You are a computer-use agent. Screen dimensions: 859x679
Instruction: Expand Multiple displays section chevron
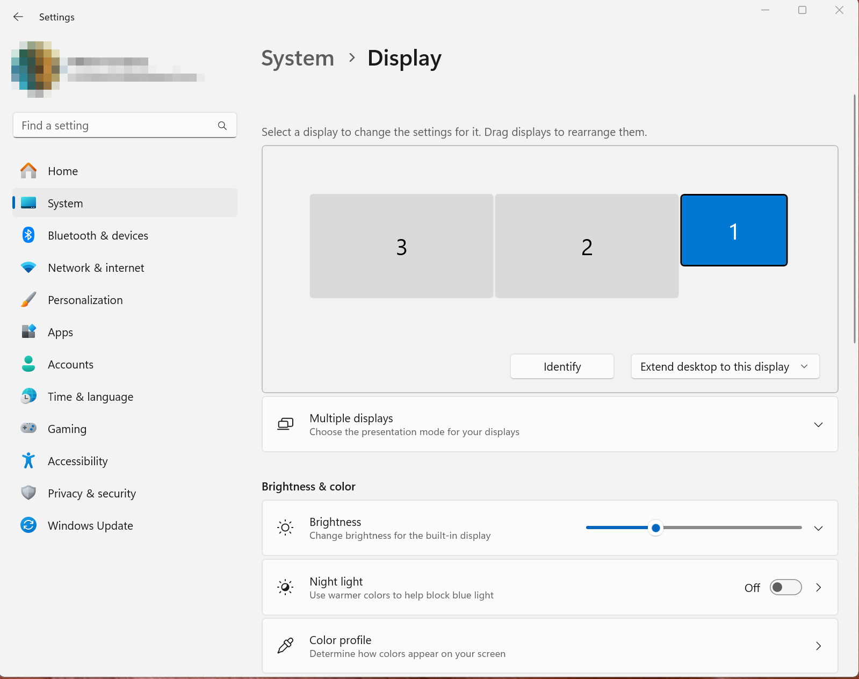818,424
